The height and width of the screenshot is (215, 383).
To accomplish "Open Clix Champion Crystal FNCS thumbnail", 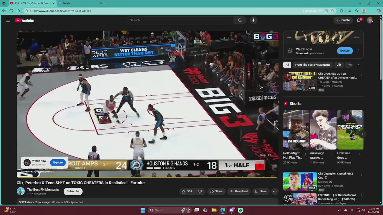I will pyautogui.click(x=300, y=181).
